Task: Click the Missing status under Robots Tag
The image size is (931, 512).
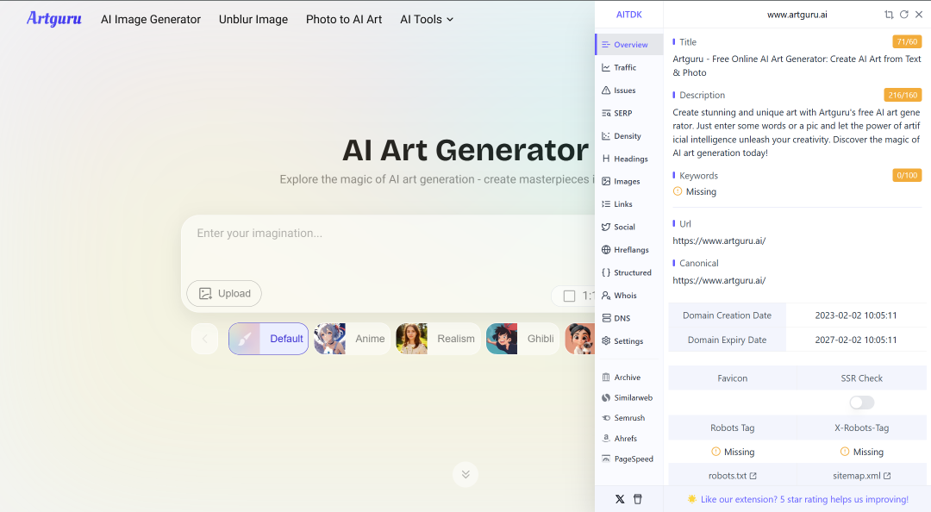Action: point(733,452)
